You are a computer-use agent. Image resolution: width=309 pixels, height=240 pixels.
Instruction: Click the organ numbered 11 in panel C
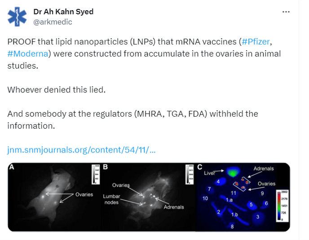tap(234, 192)
